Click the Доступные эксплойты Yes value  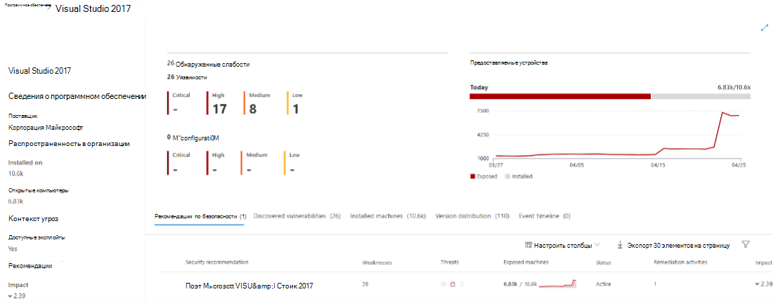pos(13,249)
